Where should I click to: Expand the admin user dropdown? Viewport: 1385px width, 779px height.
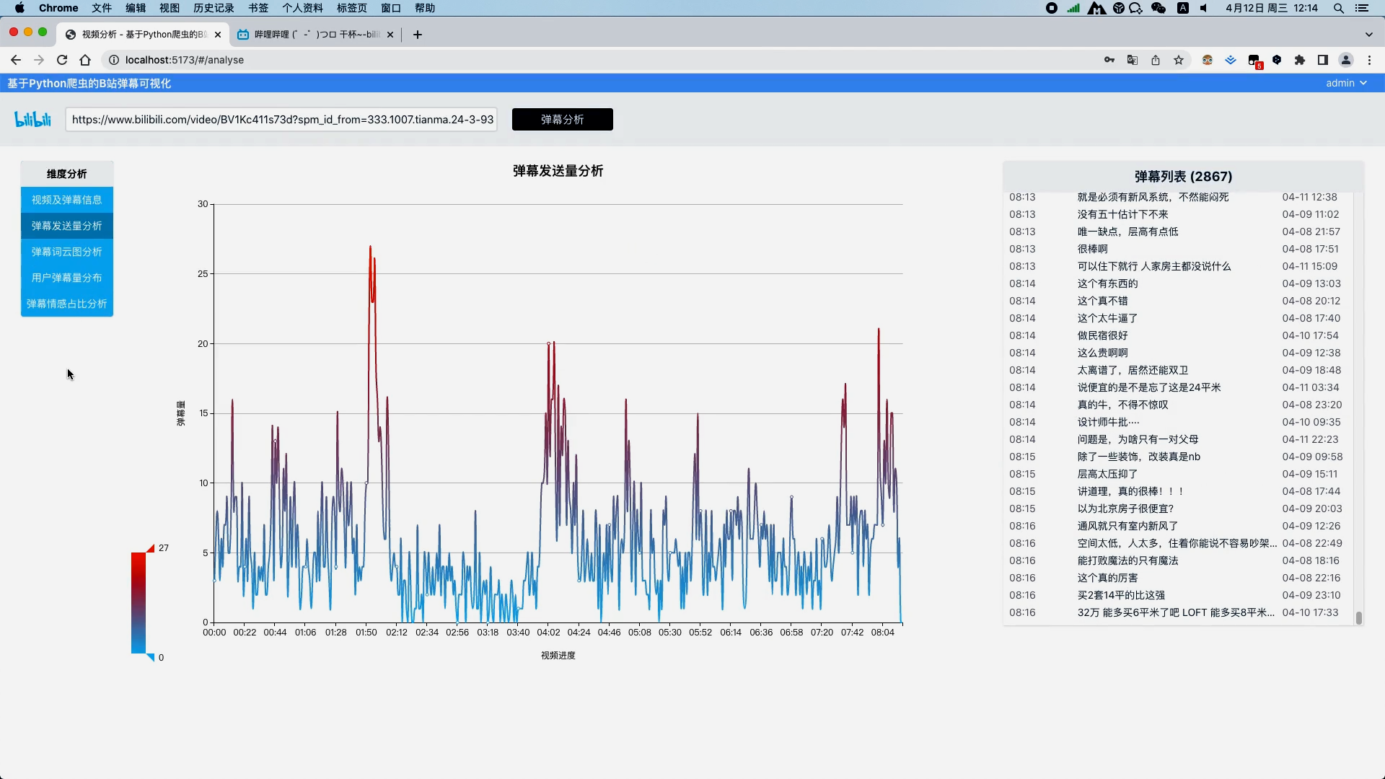point(1346,83)
